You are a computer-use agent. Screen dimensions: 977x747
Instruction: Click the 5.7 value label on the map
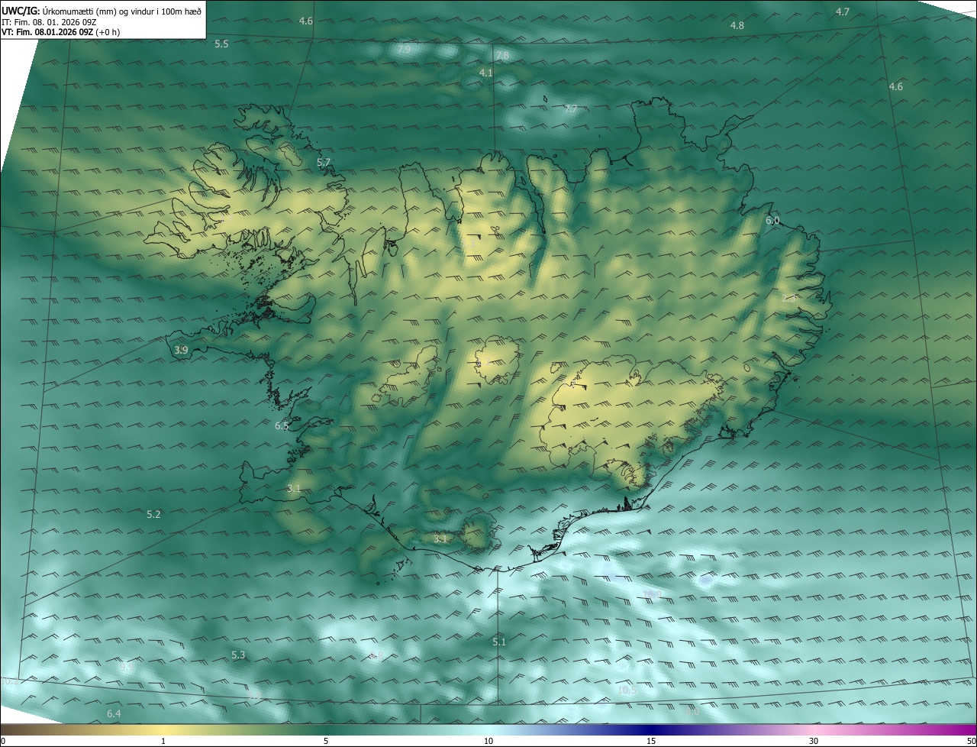click(324, 163)
